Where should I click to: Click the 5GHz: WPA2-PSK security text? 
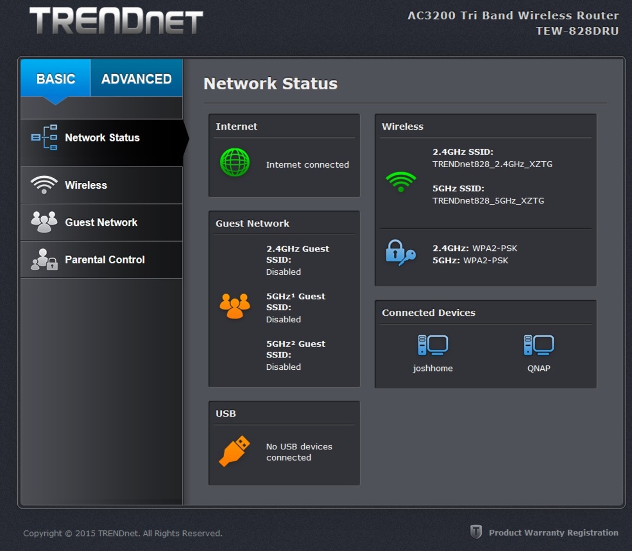tap(470, 260)
